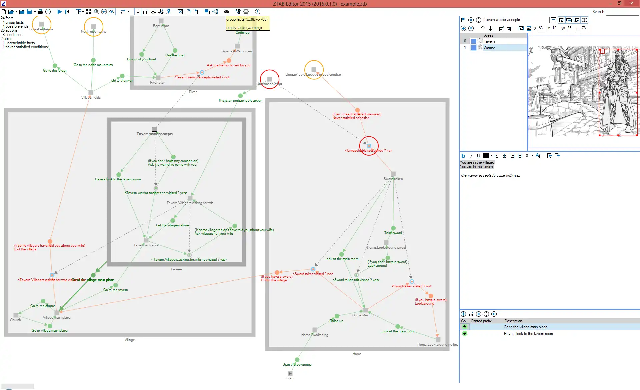Click the play/run button in toolbar
The height and width of the screenshot is (390, 640).
click(x=59, y=11)
